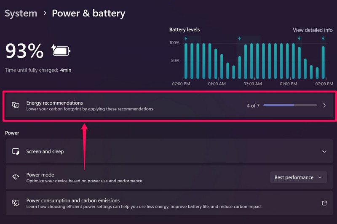Click the 93% battery percentage text
337x224 pixels.
24,51
